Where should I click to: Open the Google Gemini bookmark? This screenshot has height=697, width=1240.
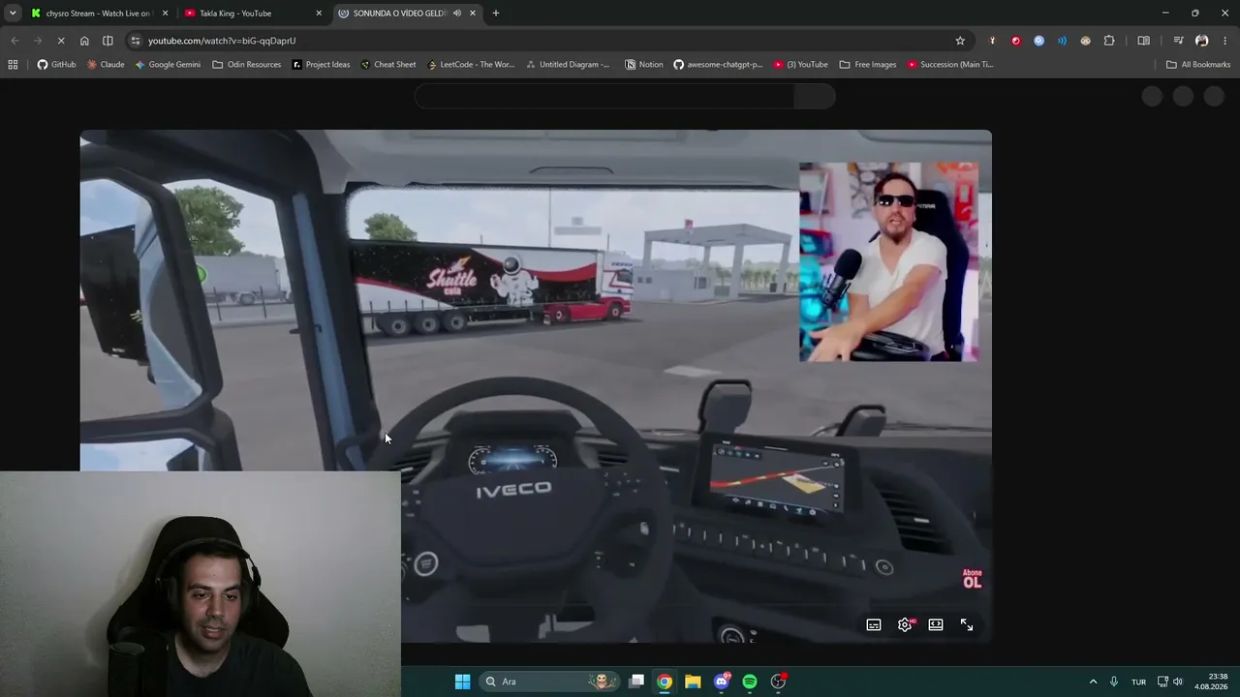pyautogui.click(x=168, y=65)
